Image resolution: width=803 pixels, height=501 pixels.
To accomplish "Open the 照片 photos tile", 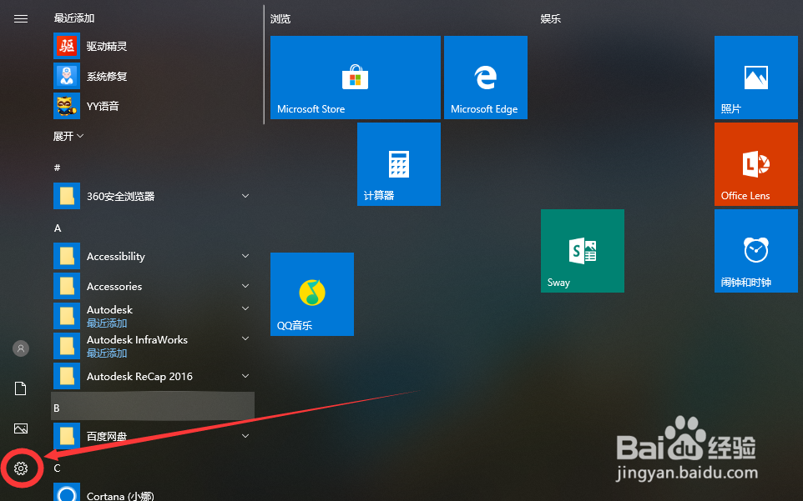I will tap(756, 78).
